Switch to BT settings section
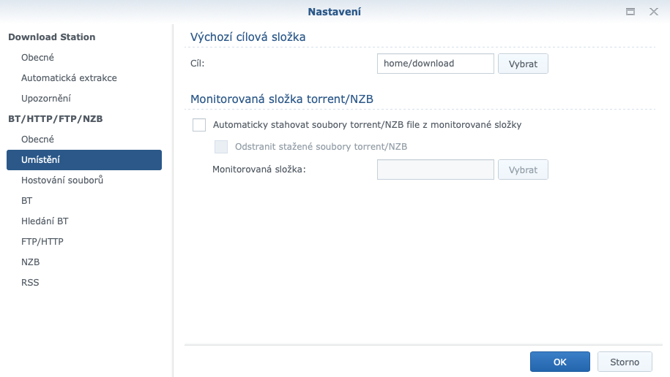Screen dimensions: 670x377 coord(27,201)
